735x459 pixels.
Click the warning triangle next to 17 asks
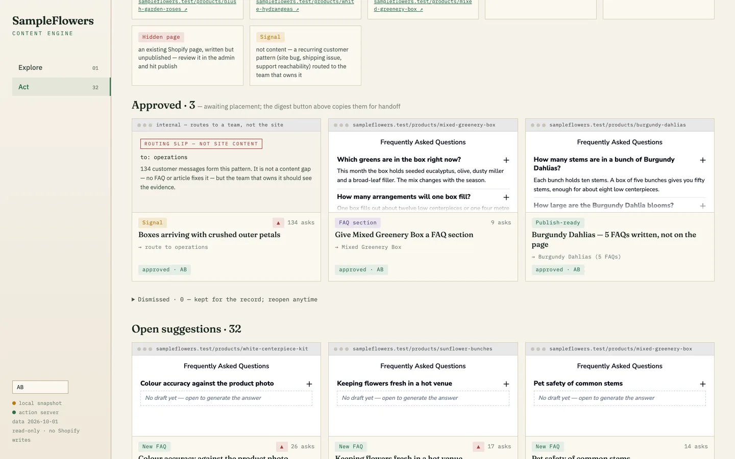tap(478, 447)
